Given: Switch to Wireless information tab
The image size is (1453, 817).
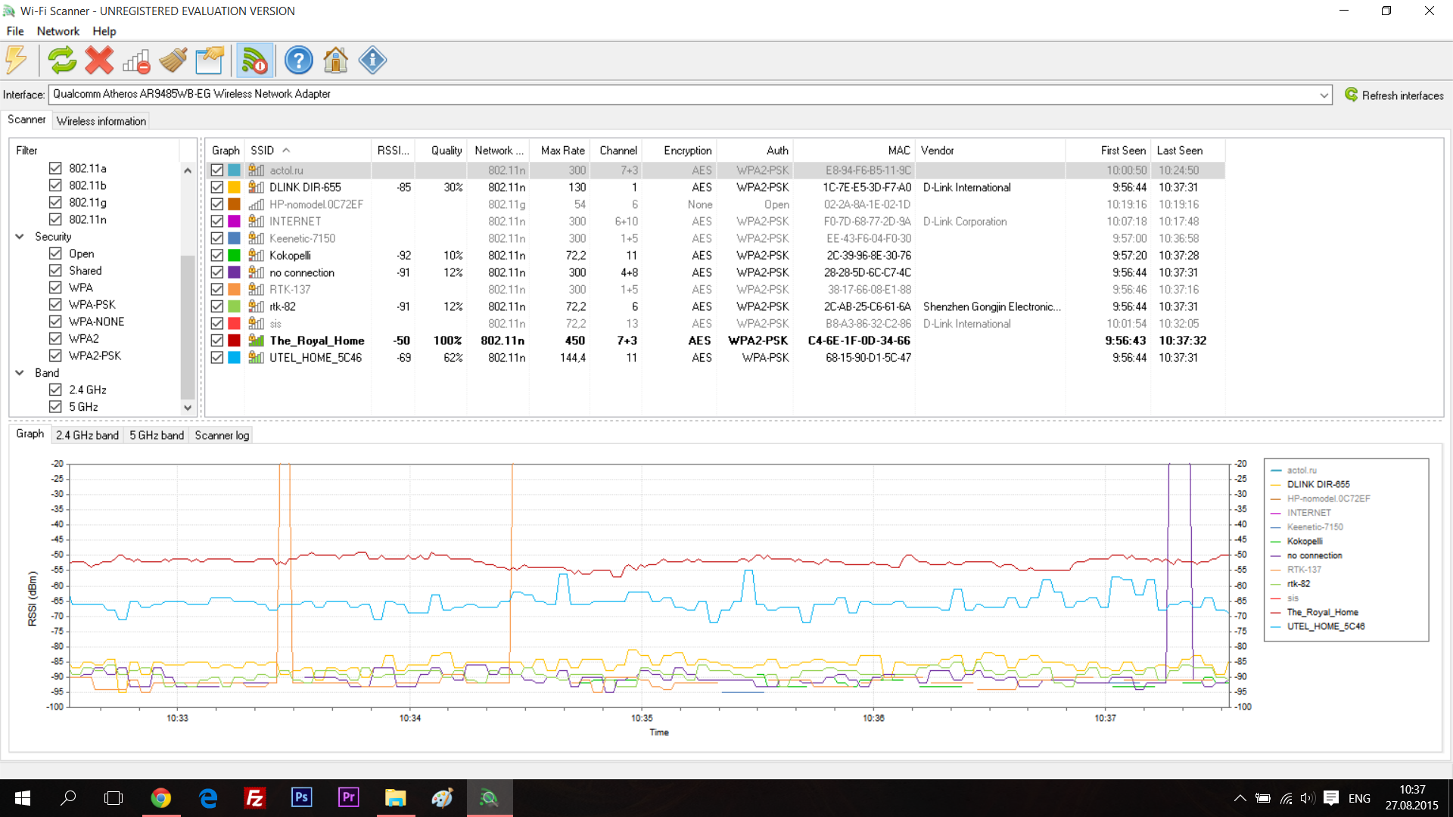Looking at the screenshot, I should (101, 121).
